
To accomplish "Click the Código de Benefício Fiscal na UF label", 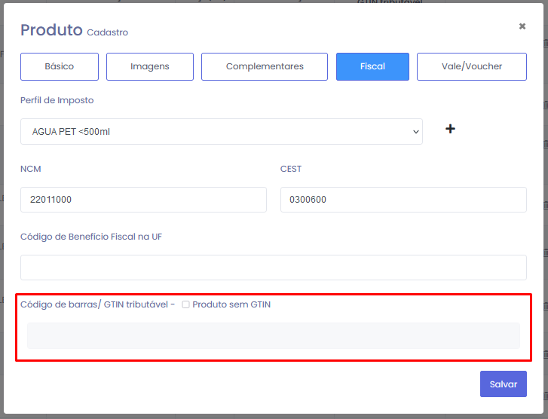I will (91, 237).
